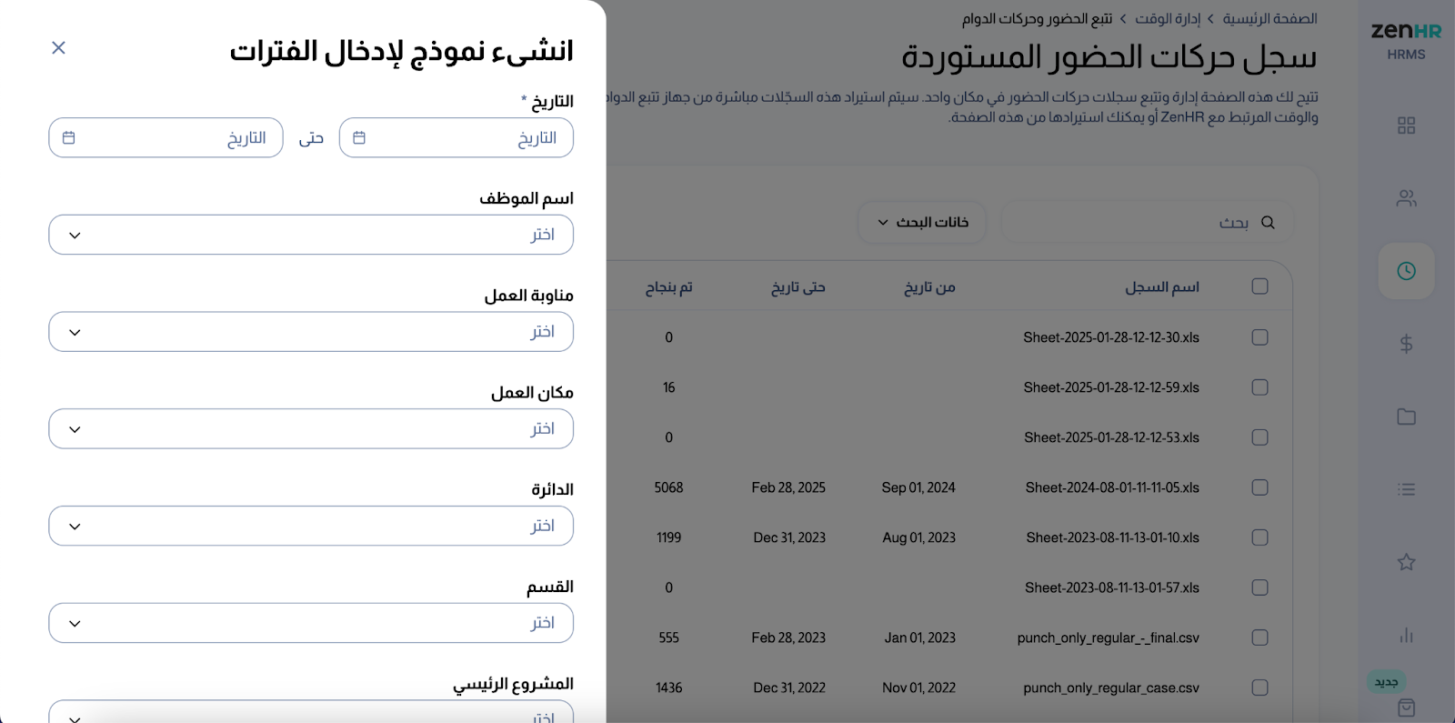Open the الدائرة department dropdown
This screenshot has height=723, width=1455.
coord(311,526)
